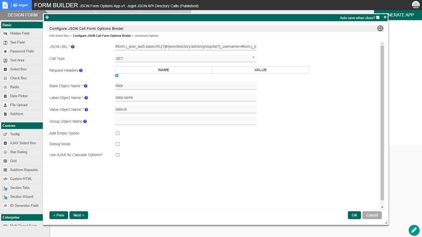The width and height of the screenshot is (422, 237).
Task: Turn on the Debug Mode checkbox
Action: point(118,144)
